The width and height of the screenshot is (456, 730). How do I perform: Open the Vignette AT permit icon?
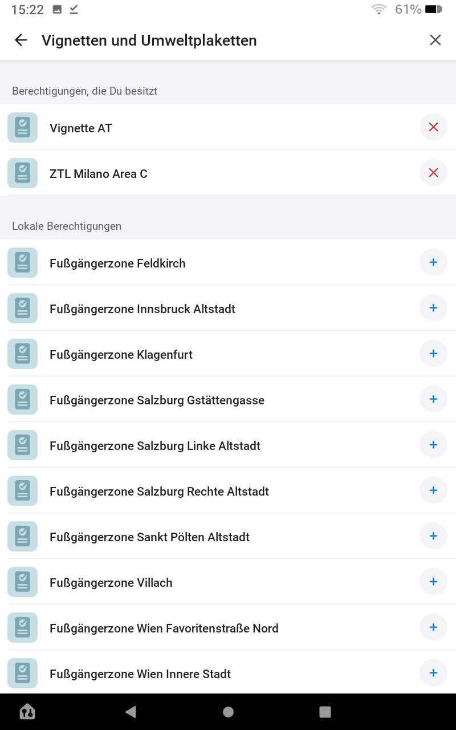[x=22, y=127]
